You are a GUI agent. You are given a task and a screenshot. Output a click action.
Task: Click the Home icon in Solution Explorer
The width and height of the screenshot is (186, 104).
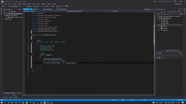pos(162,12)
